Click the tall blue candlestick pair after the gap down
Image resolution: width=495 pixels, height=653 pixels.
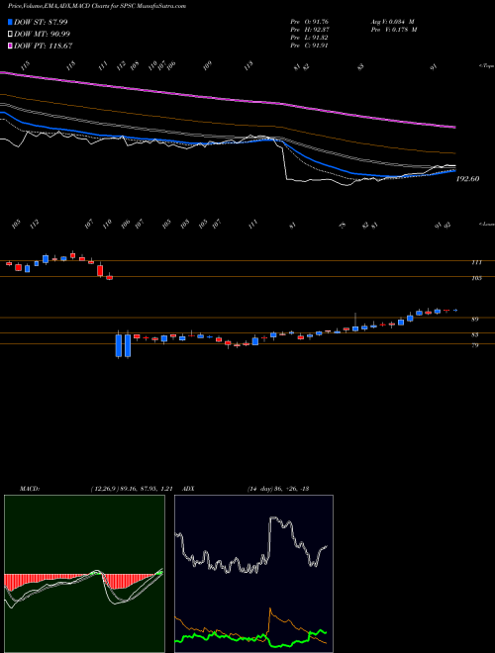(124, 345)
